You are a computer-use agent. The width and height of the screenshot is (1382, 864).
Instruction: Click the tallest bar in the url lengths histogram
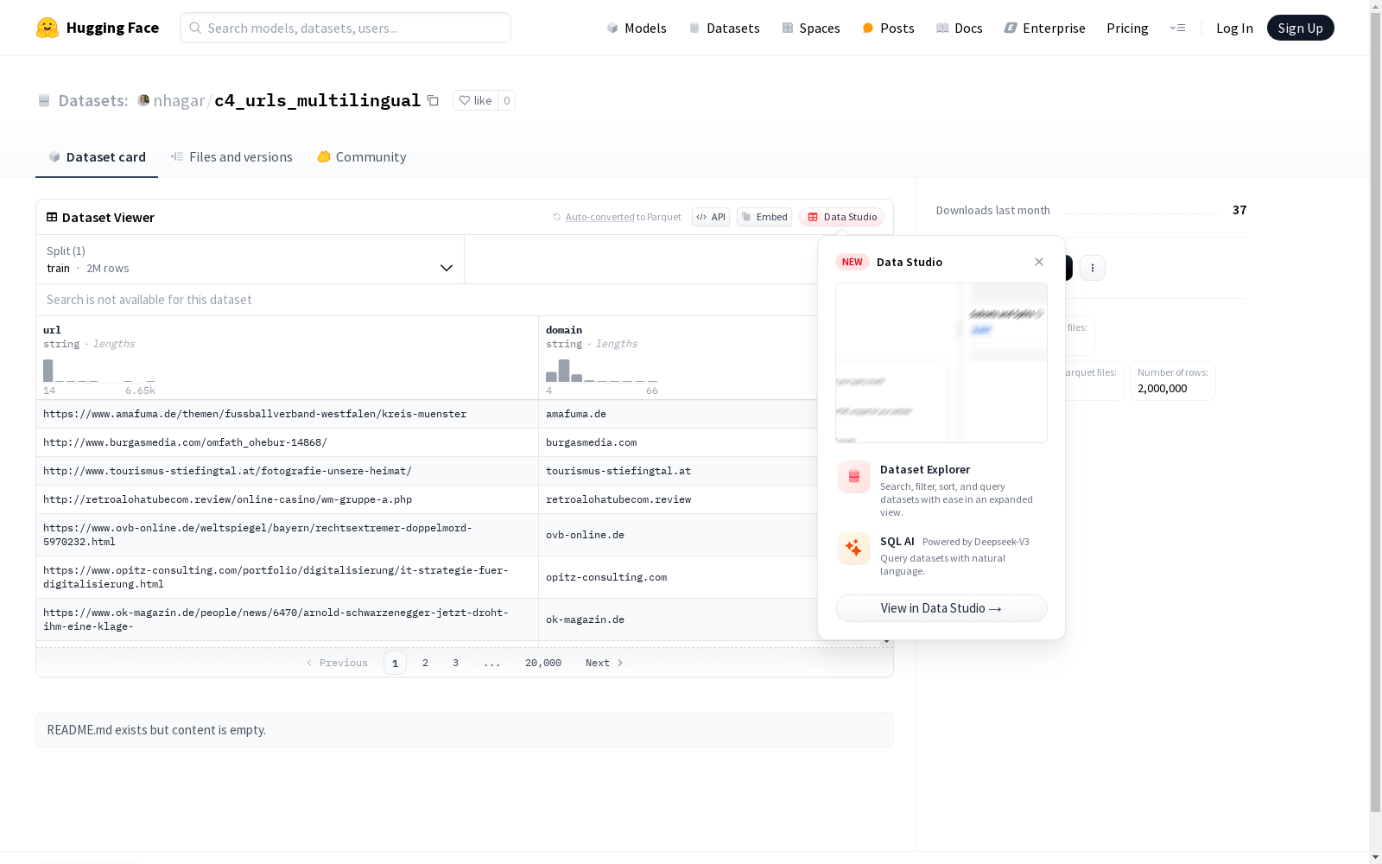coord(48,371)
